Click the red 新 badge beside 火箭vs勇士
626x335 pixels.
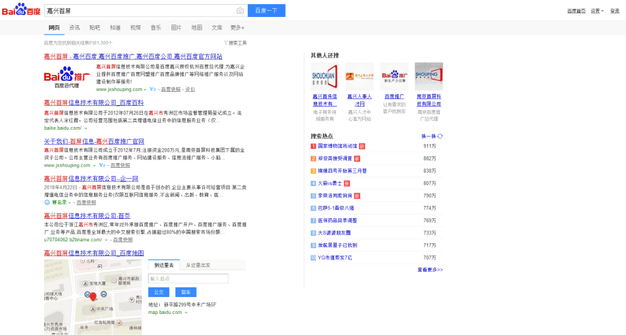[x=347, y=183]
